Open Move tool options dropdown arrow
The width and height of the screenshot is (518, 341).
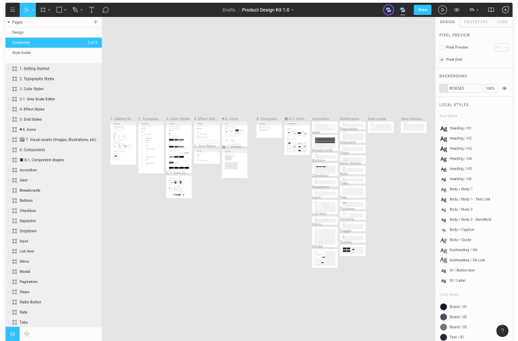tap(33, 10)
